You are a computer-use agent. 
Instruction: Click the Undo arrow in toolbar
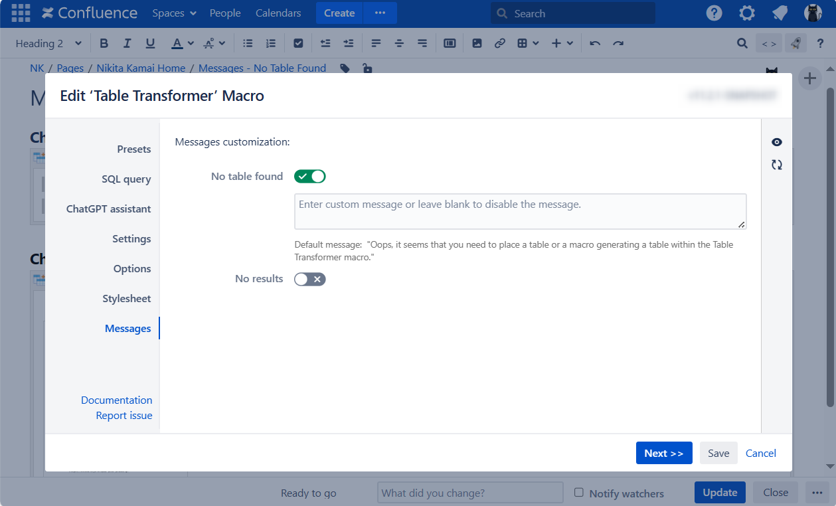(x=595, y=43)
